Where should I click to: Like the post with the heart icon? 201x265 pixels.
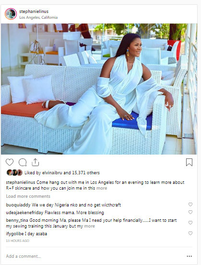point(10,162)
